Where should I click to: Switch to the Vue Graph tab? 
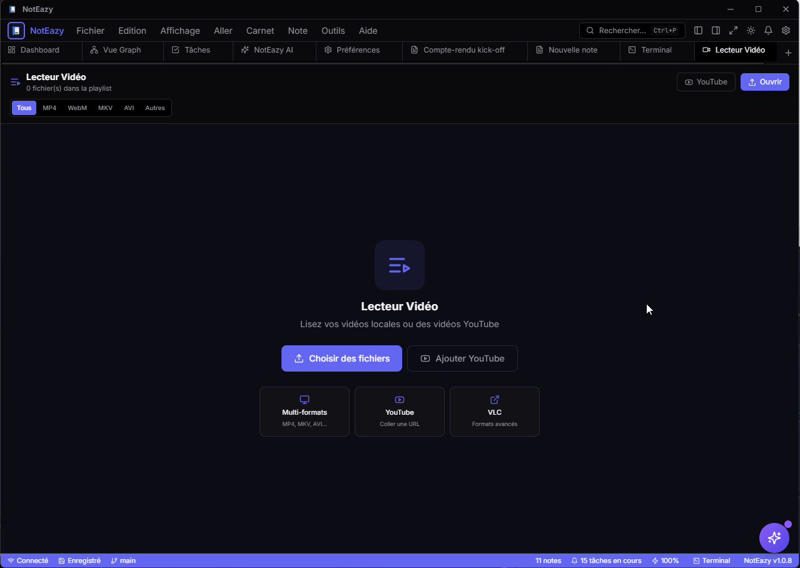pos(123,50)
